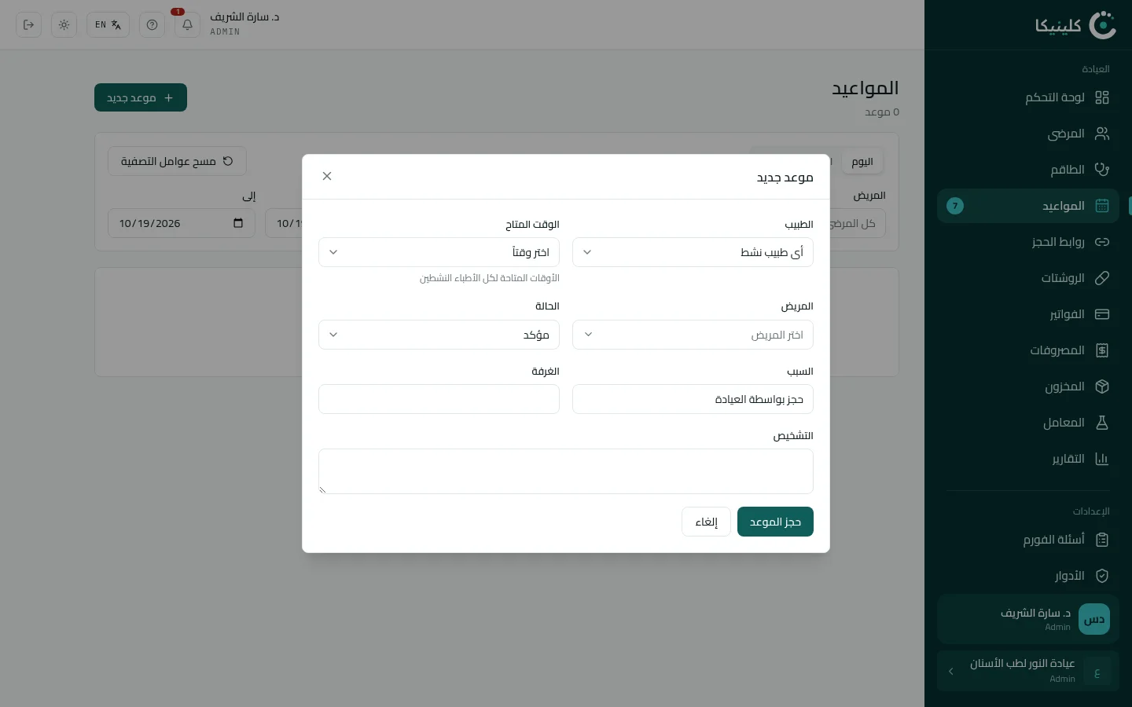The image size is (1132, 707).
Task: Open 'الطاقم' staff in sidebar
Action: (x=1028, y=170)
